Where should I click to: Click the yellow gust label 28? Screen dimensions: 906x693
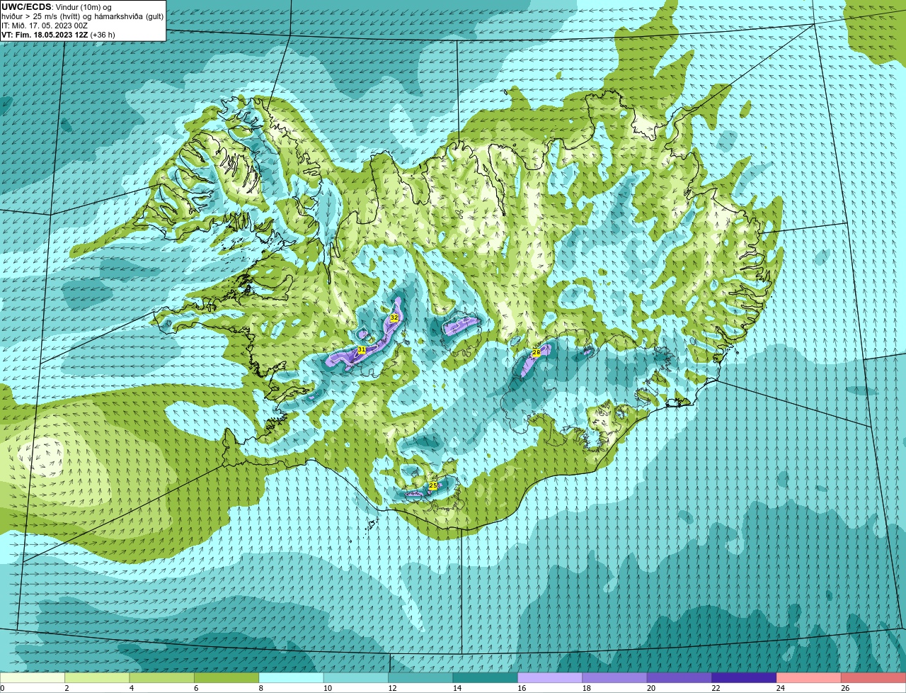(x=536, y=352)
